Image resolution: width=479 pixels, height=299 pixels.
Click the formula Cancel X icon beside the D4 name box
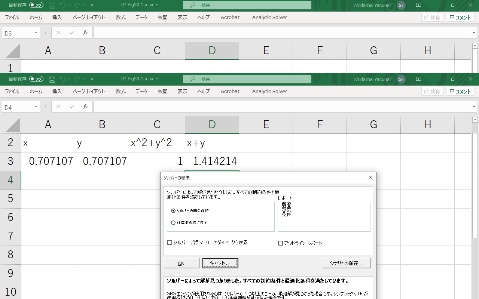click(x=58, y=107)
